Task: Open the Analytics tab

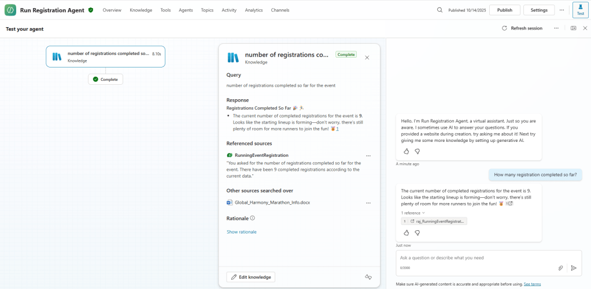Action: (x=253, y=10)
